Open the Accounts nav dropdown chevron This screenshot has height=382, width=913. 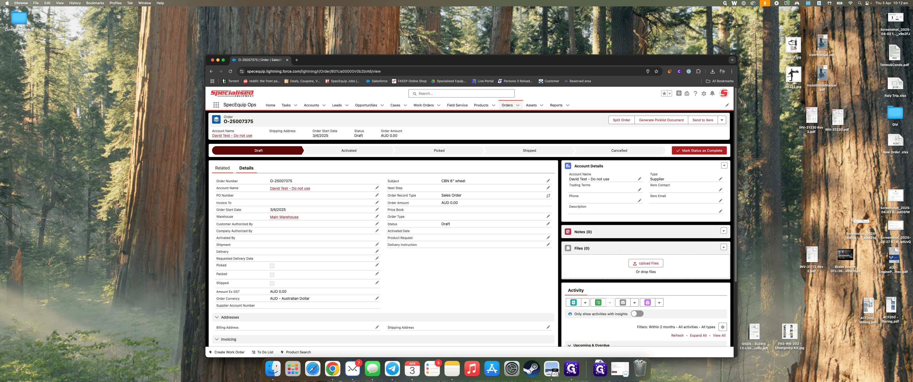[324, 105]
